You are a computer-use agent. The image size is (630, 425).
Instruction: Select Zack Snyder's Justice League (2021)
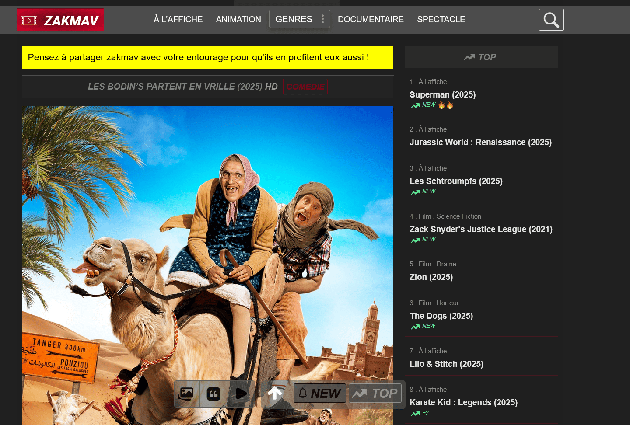point(481,229)
